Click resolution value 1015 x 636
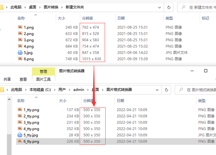The height and width of the screenshot is (155, 216). pyautogui.click(x=91, y=59)
